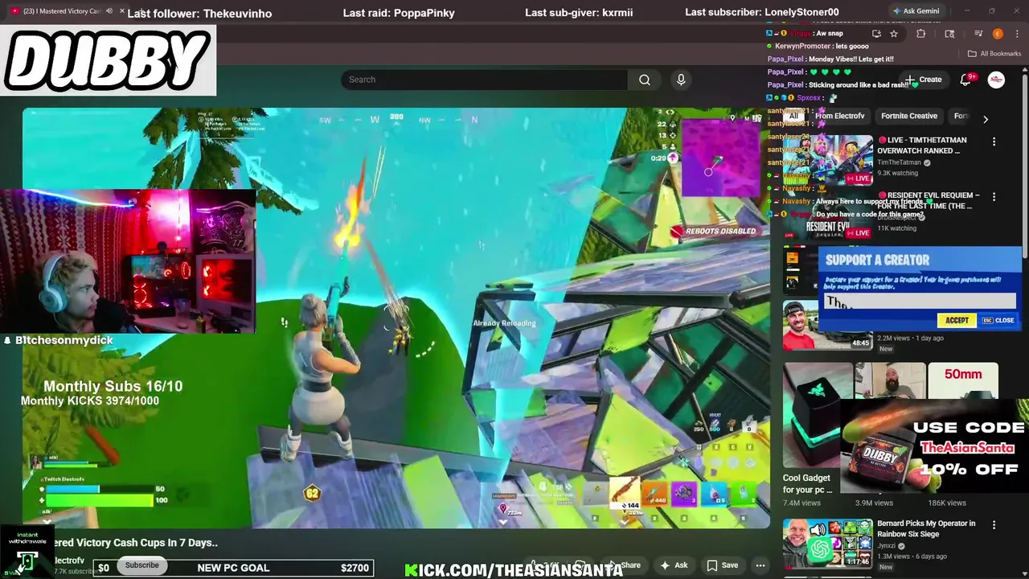Image resolution: width=1029 pixels, height=579 pixels.
Task: Subscribe to the Electrofv channel
Action: [141, 565]
